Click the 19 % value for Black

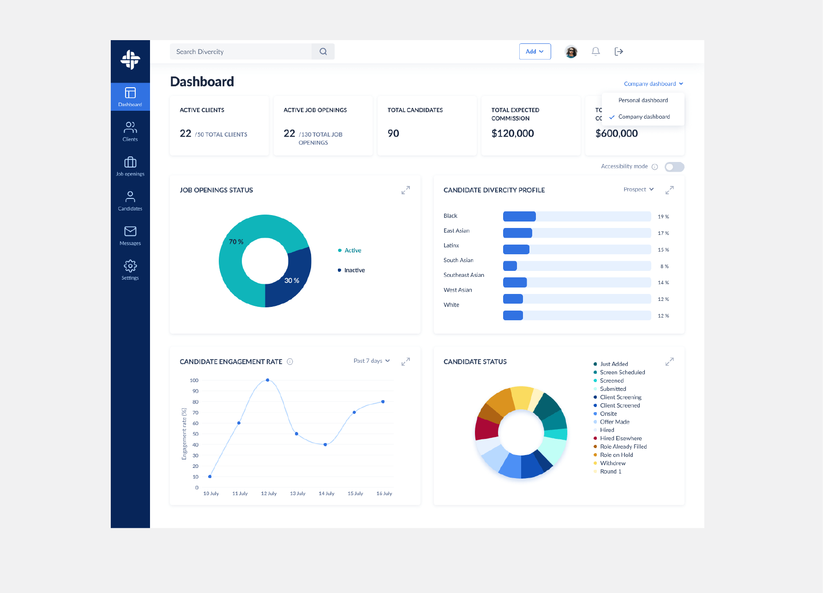pos(663,217)
